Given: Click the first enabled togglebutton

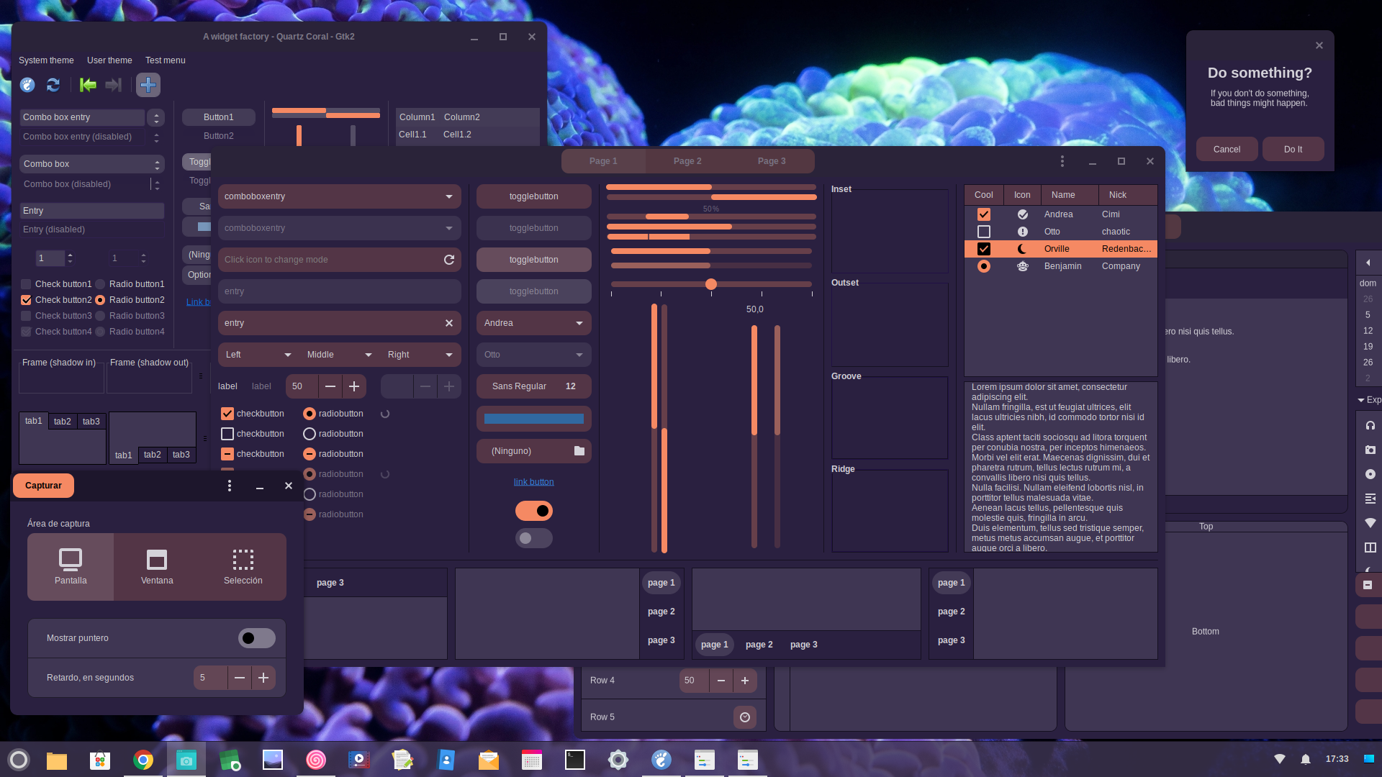Looking at the screenshot, I should [534, 196].
